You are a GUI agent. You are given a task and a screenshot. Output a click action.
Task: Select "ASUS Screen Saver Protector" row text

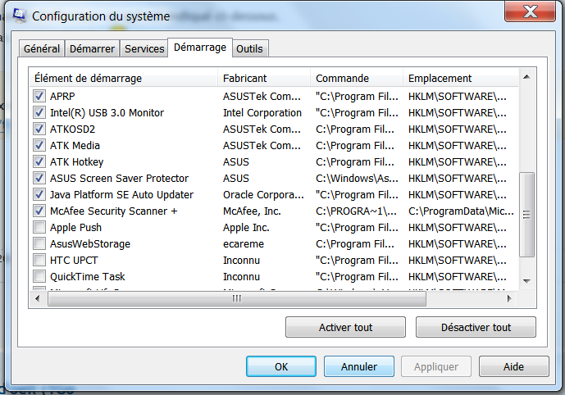[x=119, y=178]
